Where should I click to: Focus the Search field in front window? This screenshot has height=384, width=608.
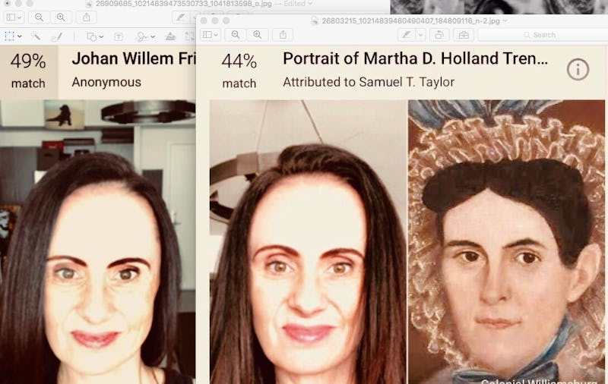543,35
